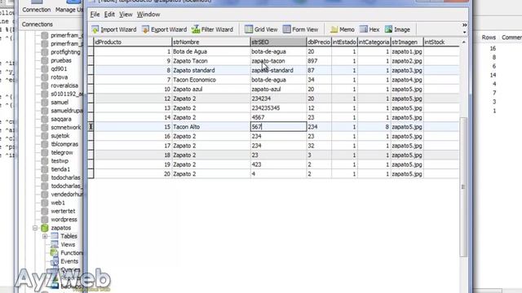Select the roveralcisa database

[64, 85]
